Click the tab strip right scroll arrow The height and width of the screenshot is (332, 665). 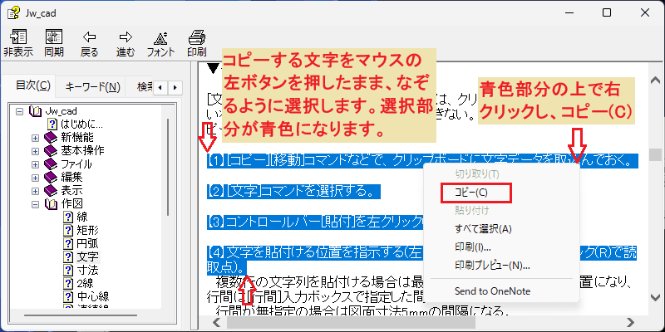point(175,88)
